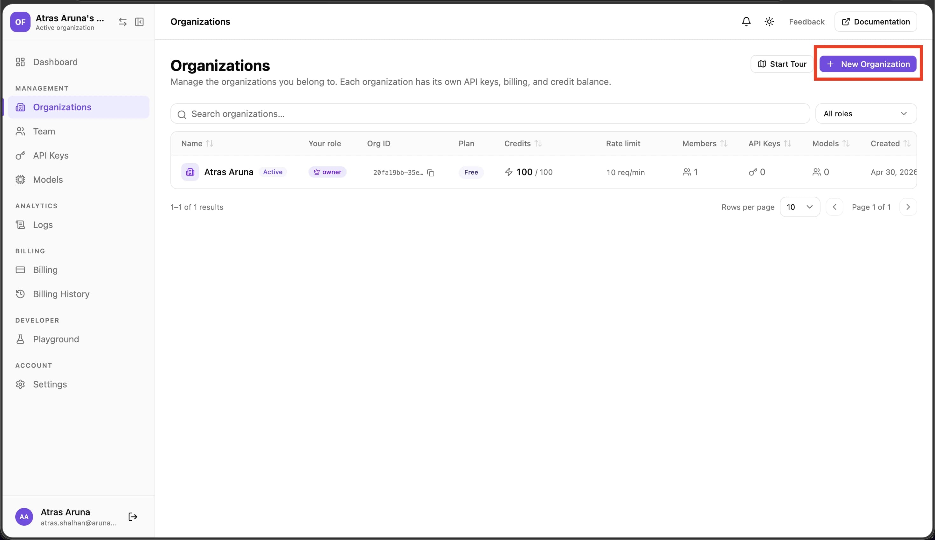The height and width of the screenshot is (540, 935).
Task: Create a New Organization
Action: 868,64
